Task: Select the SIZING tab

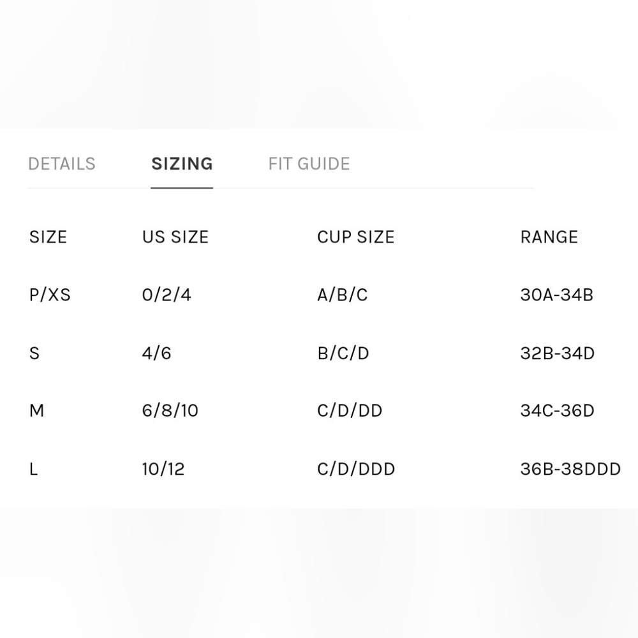Action: pos(182,164)
